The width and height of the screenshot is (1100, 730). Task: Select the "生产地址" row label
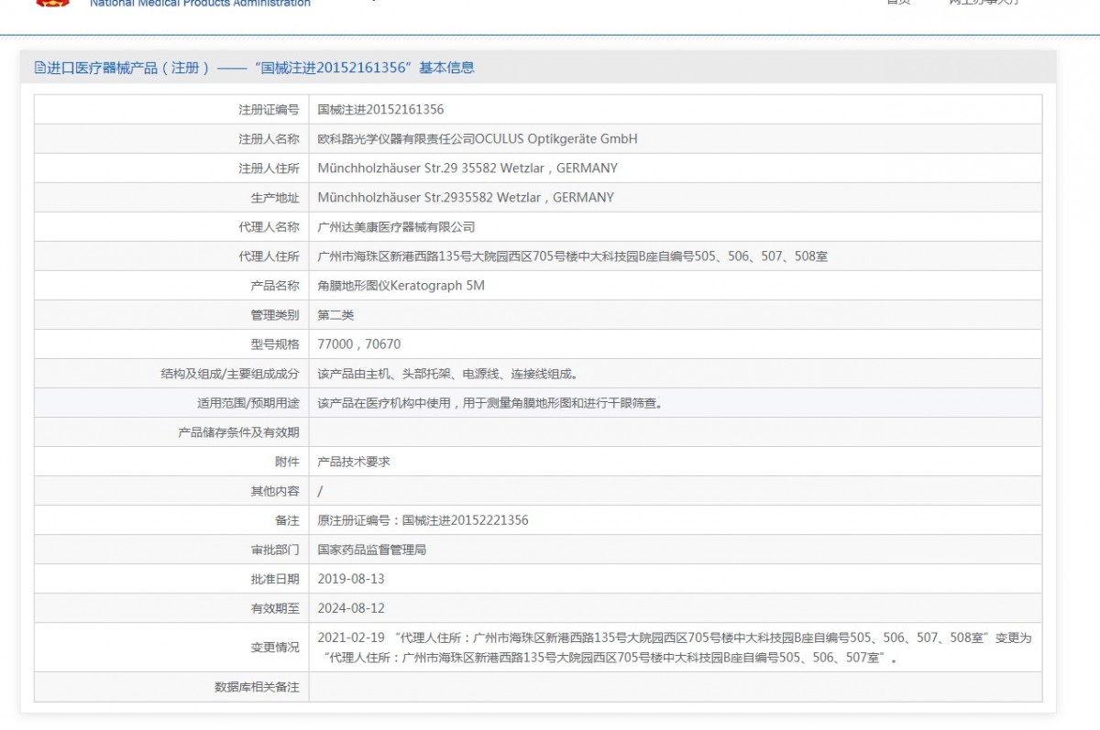[275, 198]
